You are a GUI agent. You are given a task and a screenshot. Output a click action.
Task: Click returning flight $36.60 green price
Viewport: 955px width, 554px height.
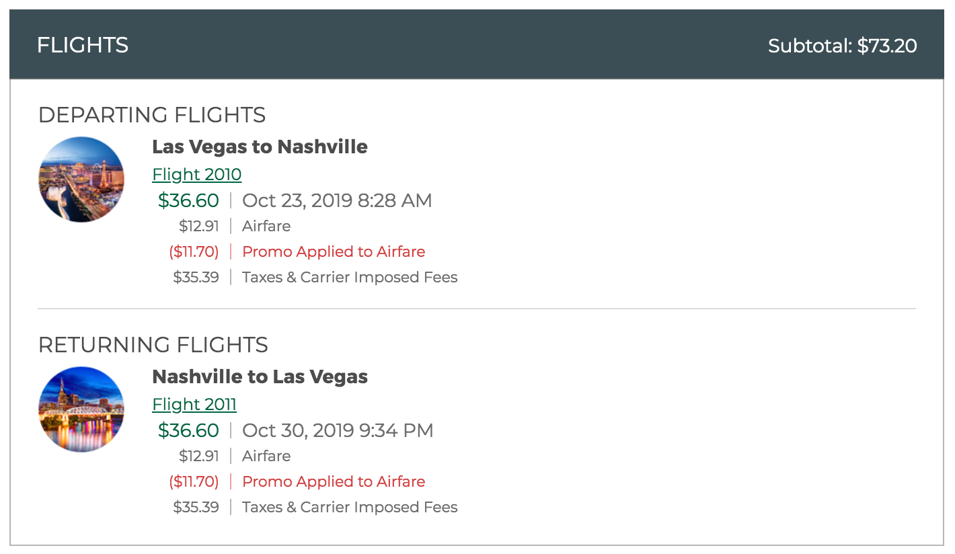pyautogui.click(x=188, y=430)
